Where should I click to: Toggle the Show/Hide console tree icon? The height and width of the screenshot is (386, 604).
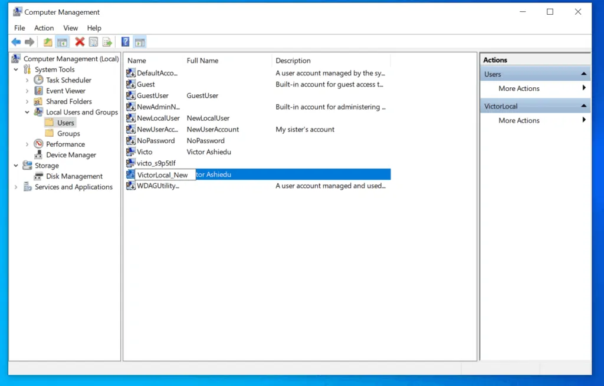(x=63, y=41)
